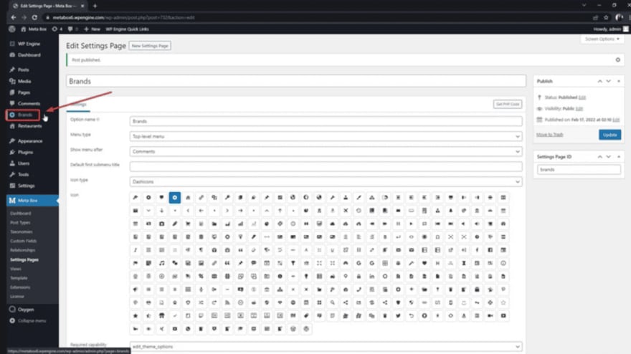Viewport: 631px width, 354px height.
Task: Select the store building dashicon
Action: point(161,316)
